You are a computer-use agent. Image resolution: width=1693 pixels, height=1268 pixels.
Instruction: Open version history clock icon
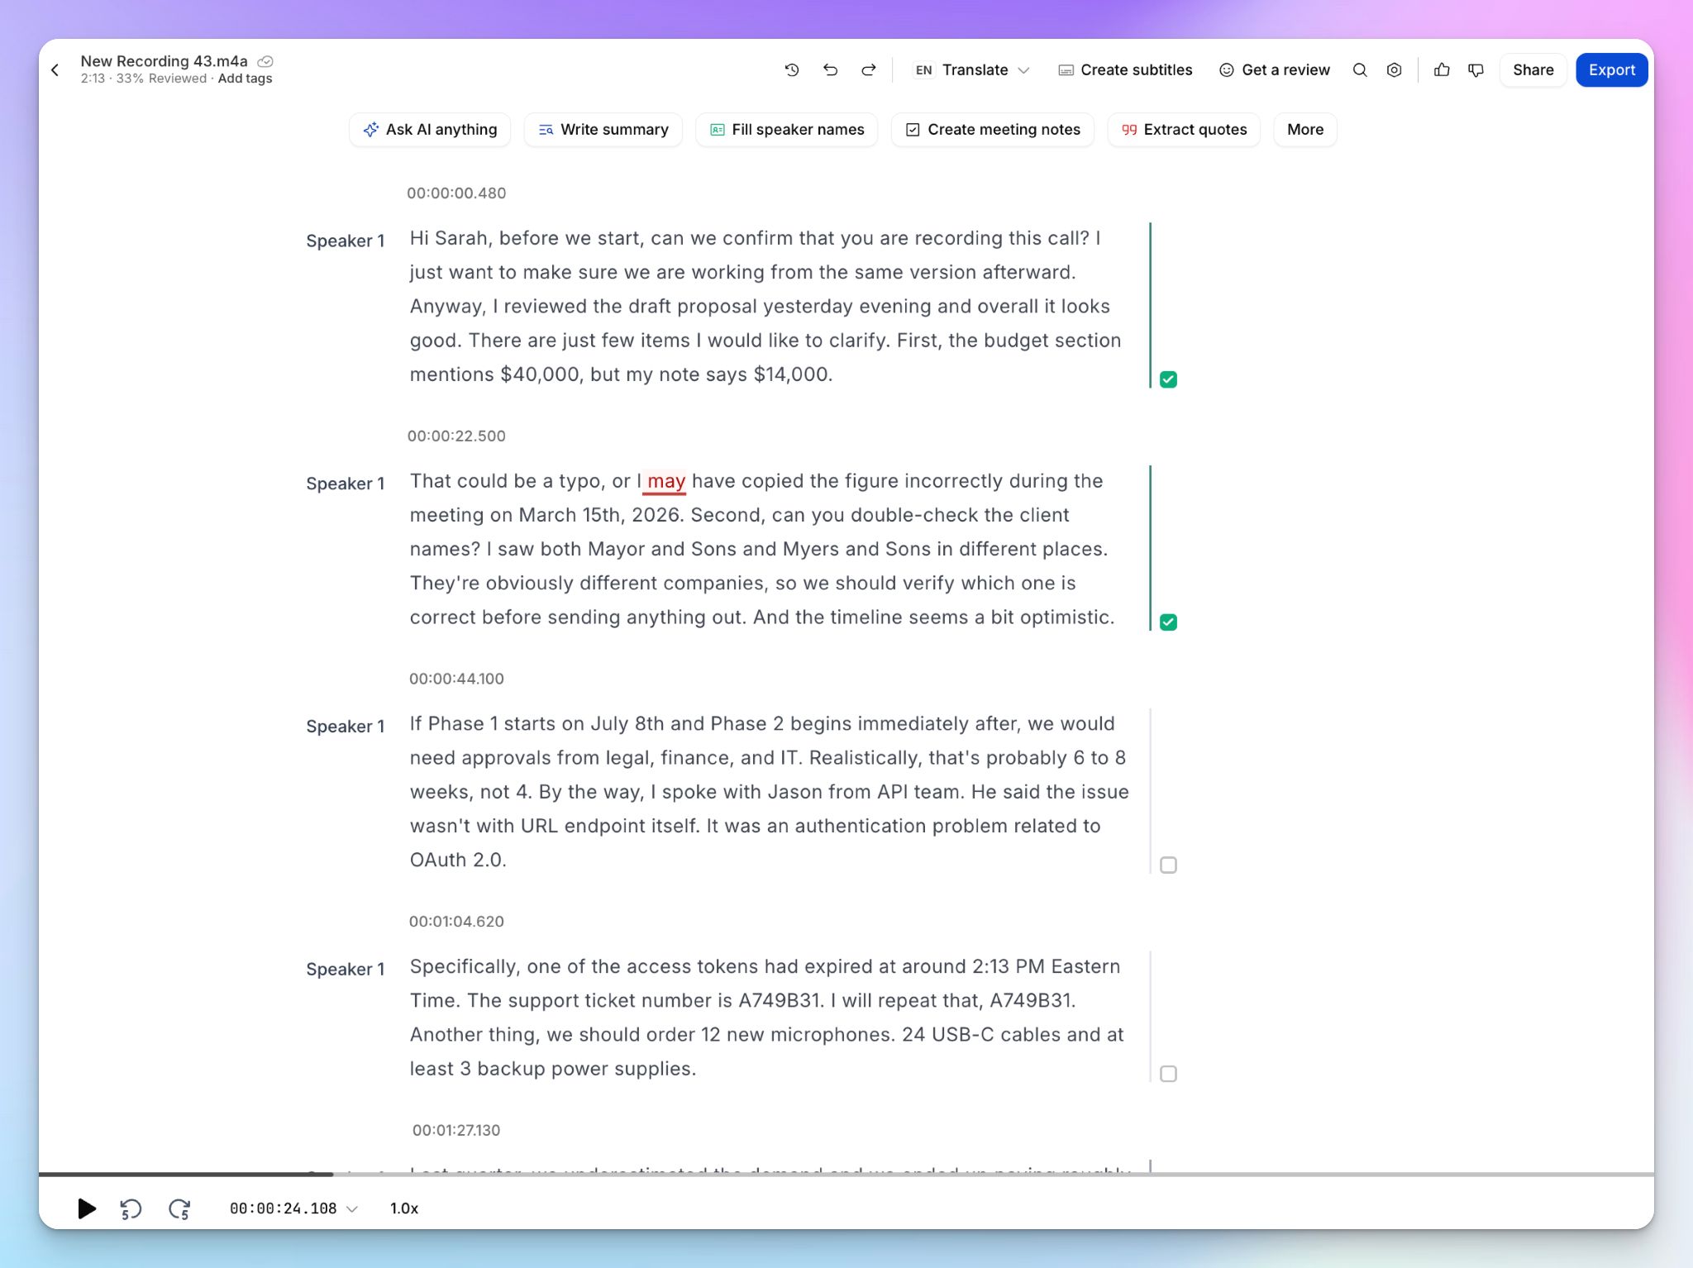(x=792, y=70)
